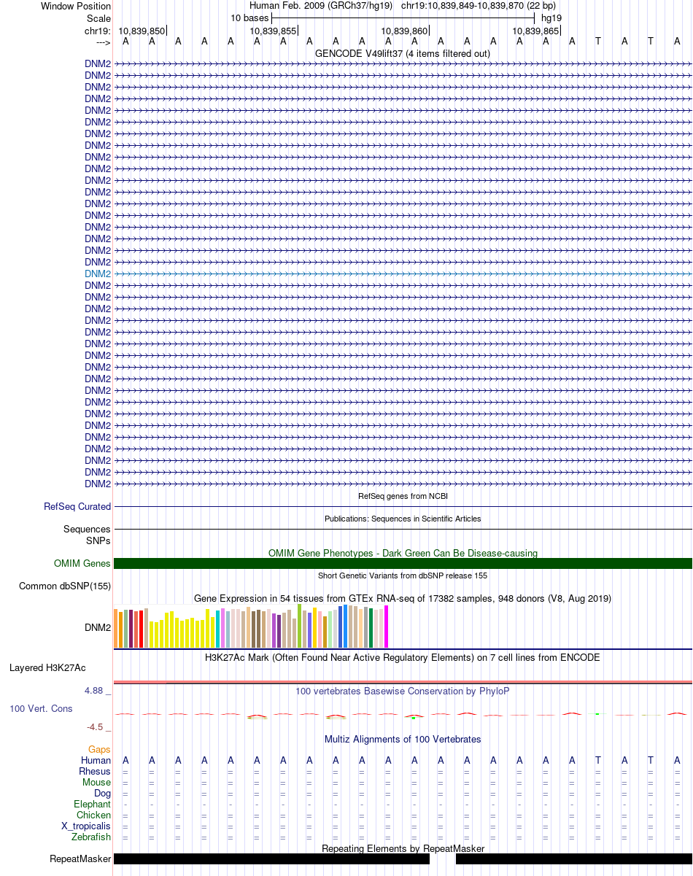Open the OMIM Genes track label
693x876 pixels.
82,563
